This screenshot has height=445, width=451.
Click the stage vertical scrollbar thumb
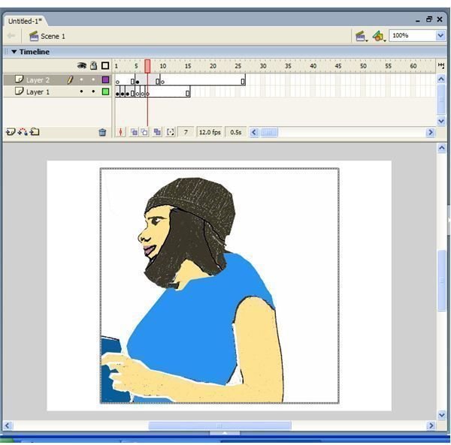[x=442, y=280]
